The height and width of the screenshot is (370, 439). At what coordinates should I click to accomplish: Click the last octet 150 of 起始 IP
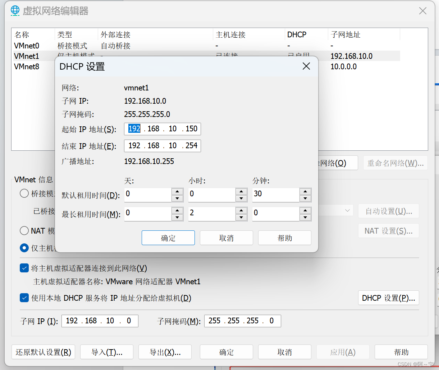click(x=192, y=129)
